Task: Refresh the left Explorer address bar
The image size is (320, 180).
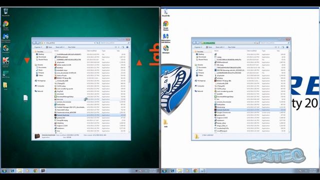Action: (97, 43)
